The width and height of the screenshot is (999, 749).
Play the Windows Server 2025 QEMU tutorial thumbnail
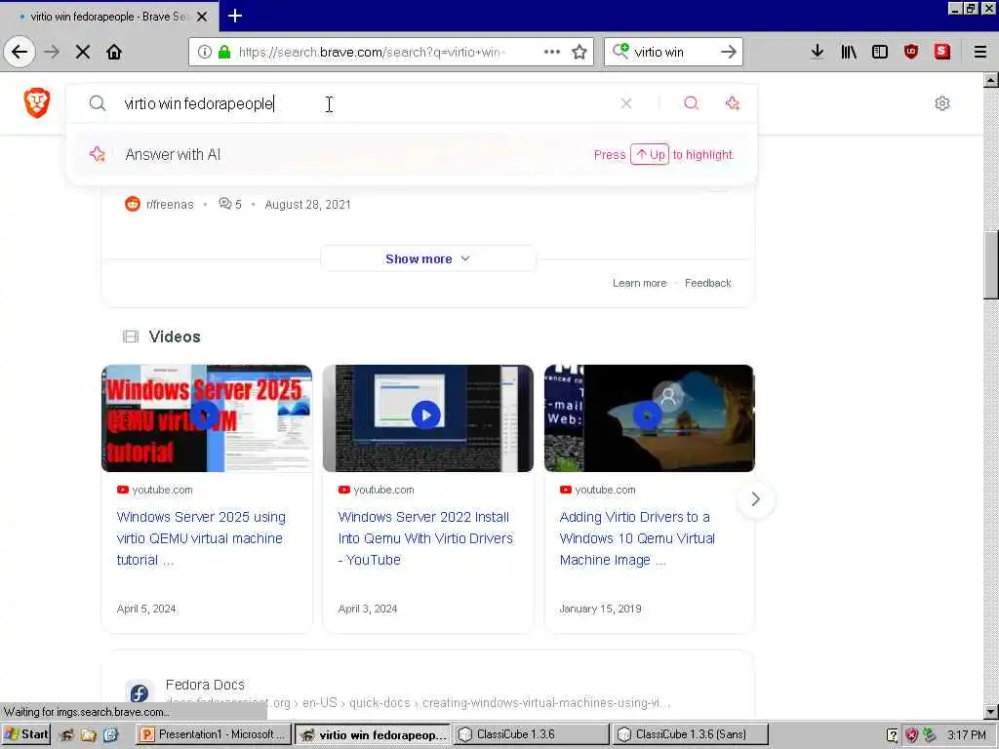tap(207, 417)
